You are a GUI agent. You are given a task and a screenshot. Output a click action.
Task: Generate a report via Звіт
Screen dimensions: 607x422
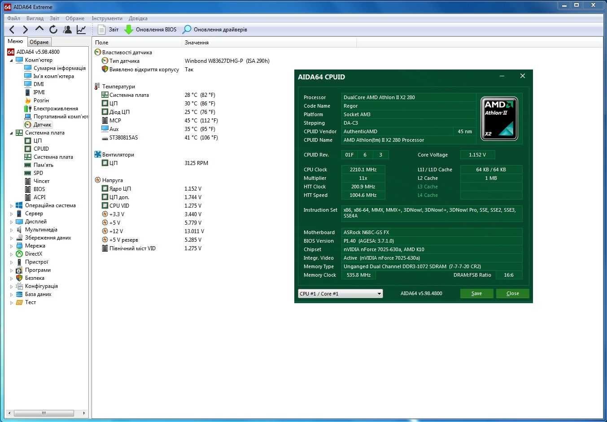point(108,30)
